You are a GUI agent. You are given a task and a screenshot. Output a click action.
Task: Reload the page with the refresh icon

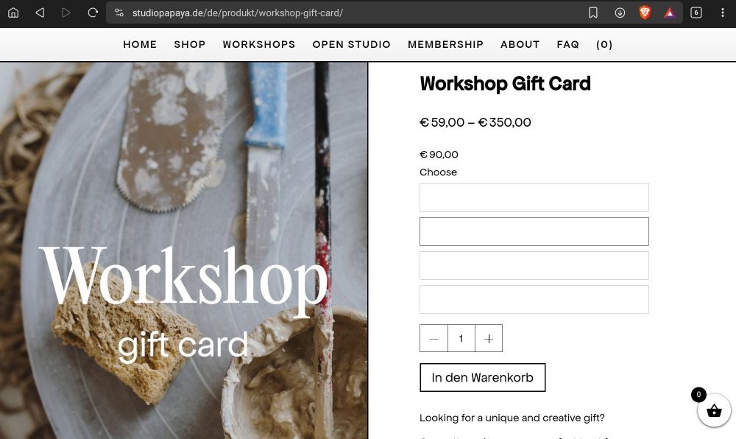click(93, 13)
